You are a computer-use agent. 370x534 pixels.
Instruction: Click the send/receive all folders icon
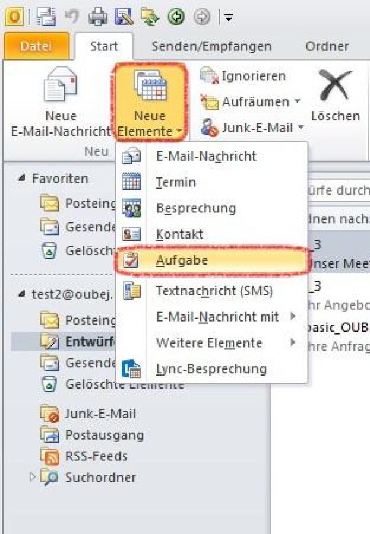150,17
